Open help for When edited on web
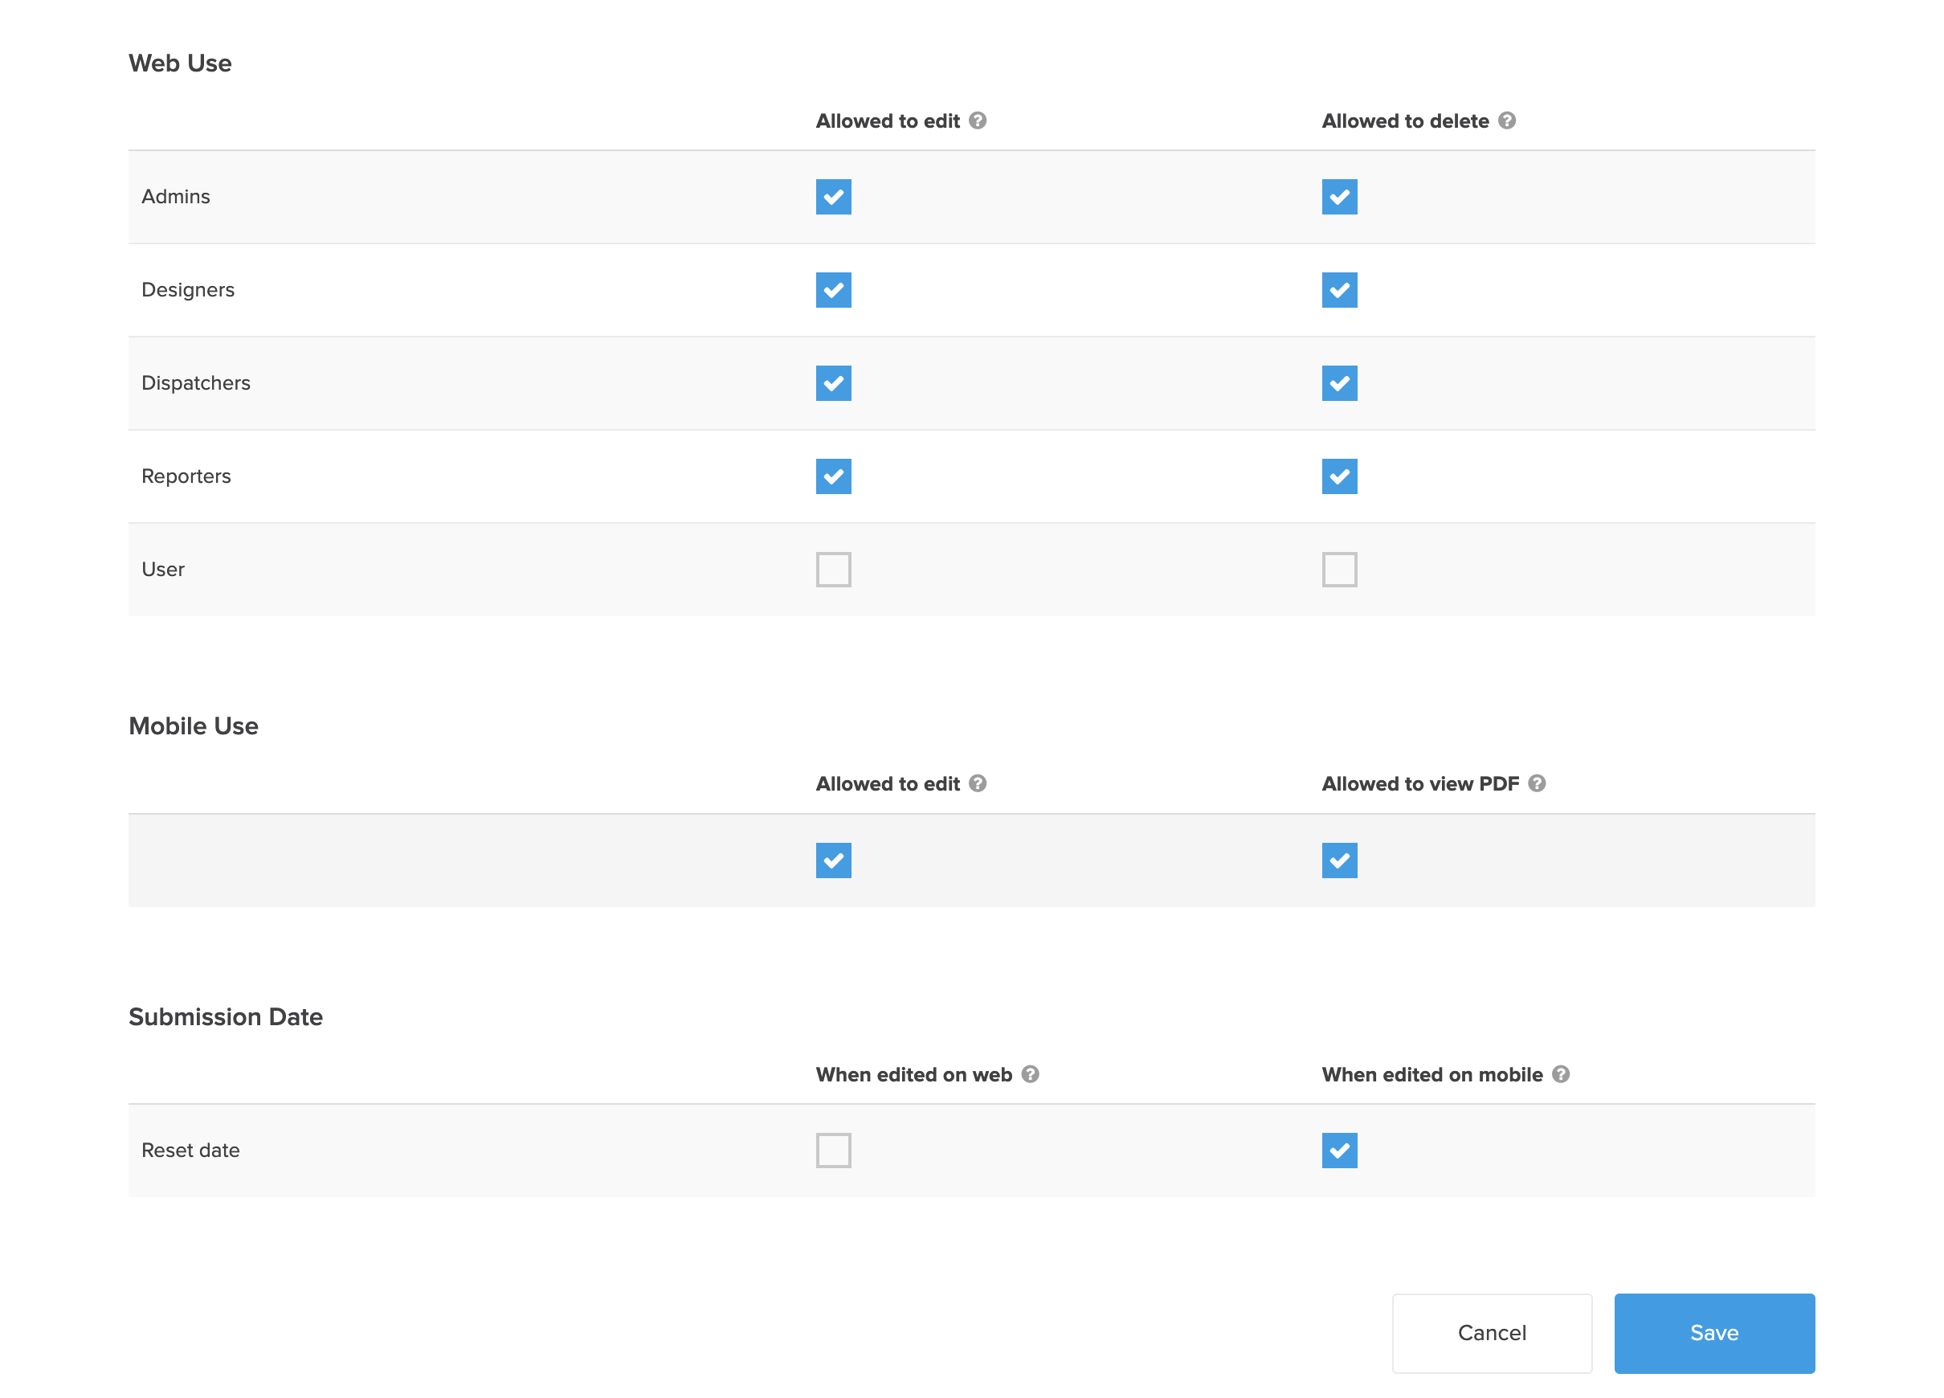Viewport: 1944px width, 1398px height. click(x=1031, y=1074)
